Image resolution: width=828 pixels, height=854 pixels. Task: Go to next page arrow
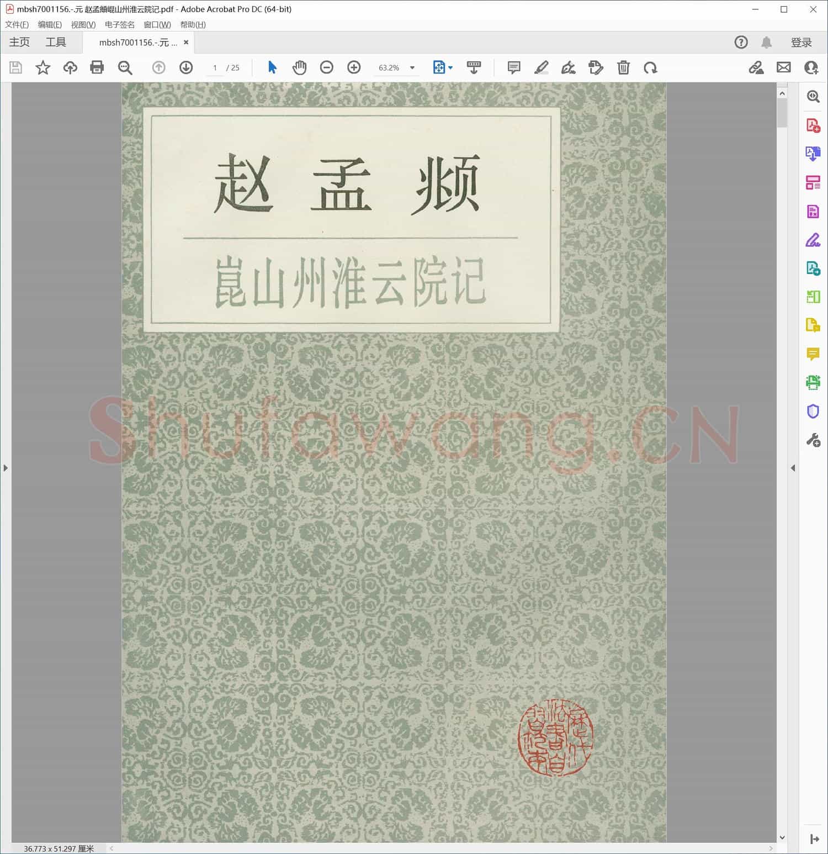pos(186,67)
